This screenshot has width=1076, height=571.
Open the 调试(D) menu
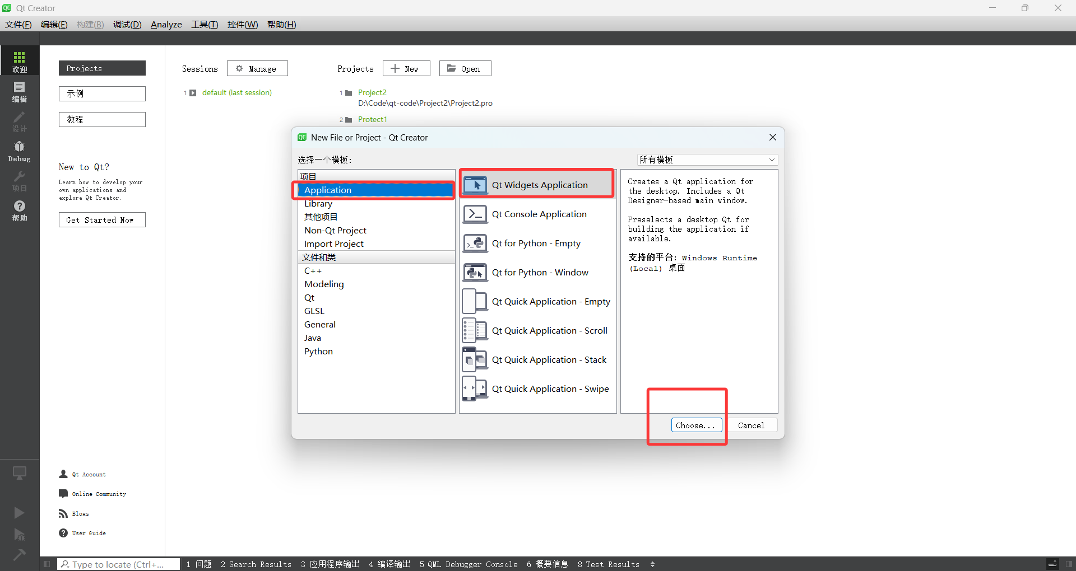(x=127, y=24)
